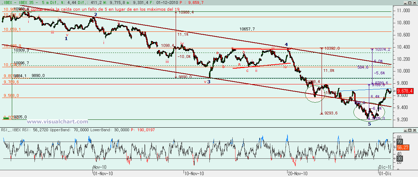
Task: Click the 10374,2 purple target label
Action: (x=383, y=49)
